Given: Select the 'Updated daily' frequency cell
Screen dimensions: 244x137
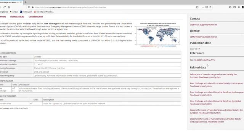Looking at the screenshot, I should pos(107,76).
